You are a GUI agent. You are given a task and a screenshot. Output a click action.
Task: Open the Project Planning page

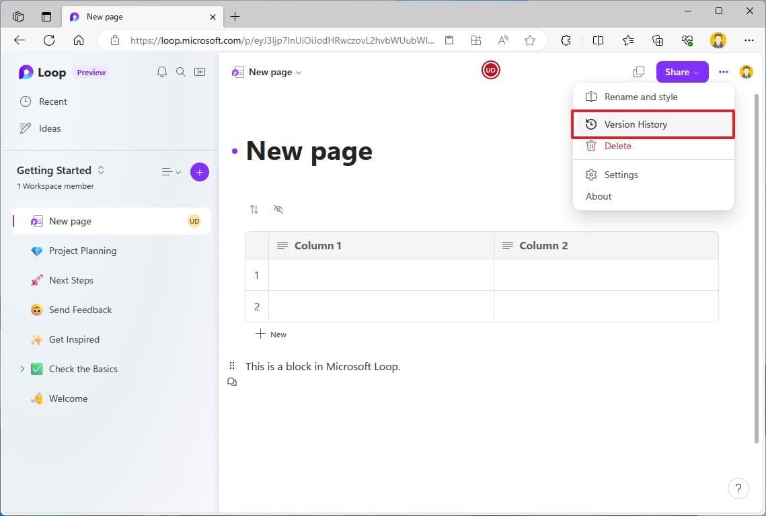tap(83, 251)
